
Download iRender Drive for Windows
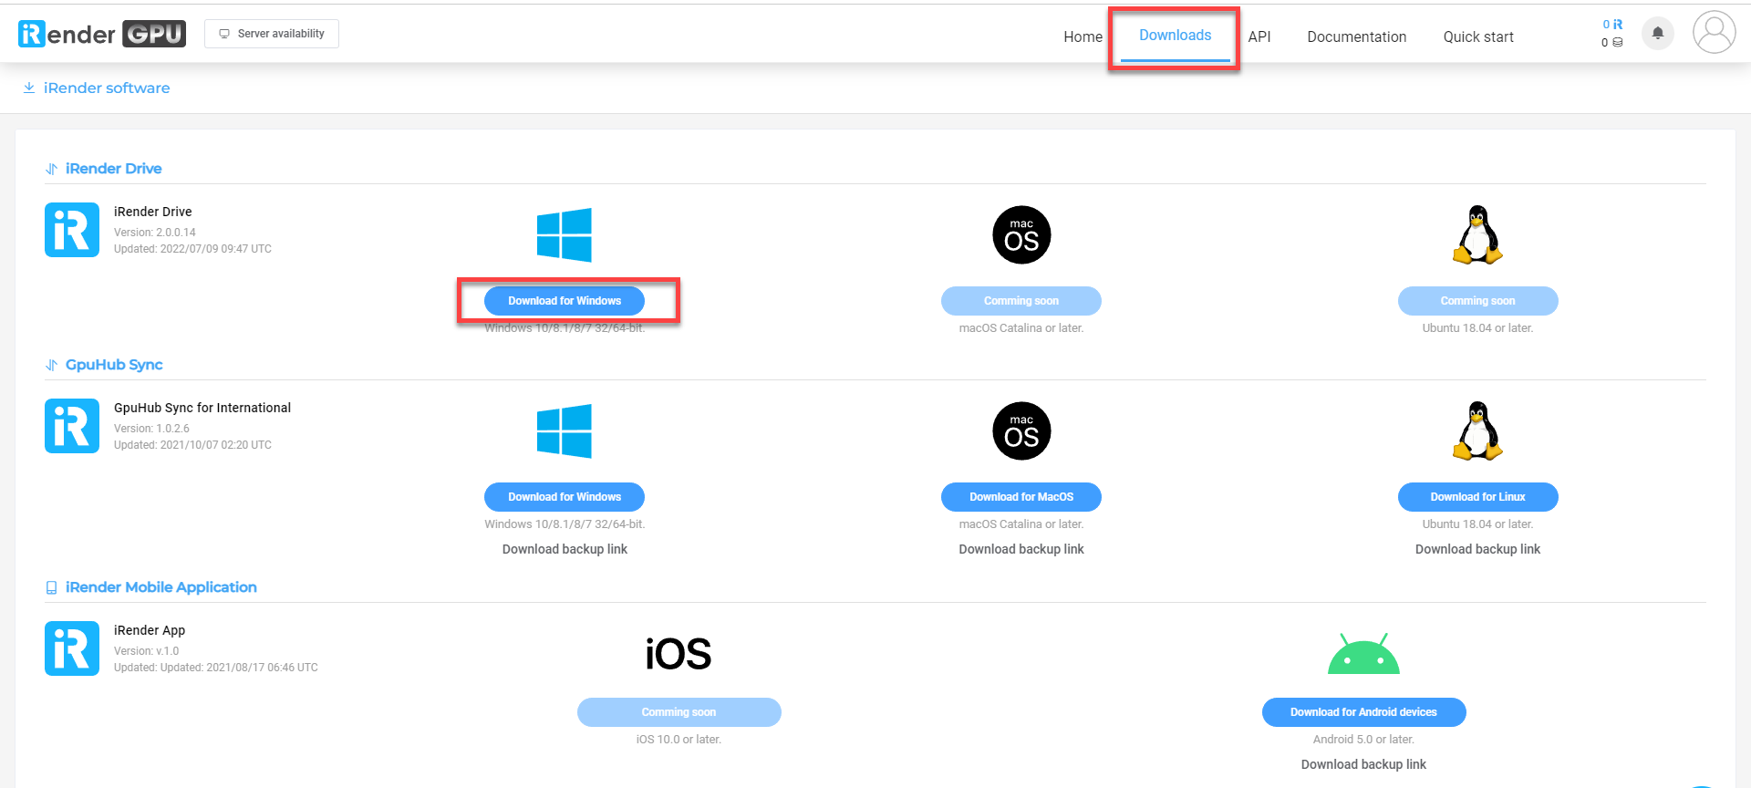click(565, 301)
